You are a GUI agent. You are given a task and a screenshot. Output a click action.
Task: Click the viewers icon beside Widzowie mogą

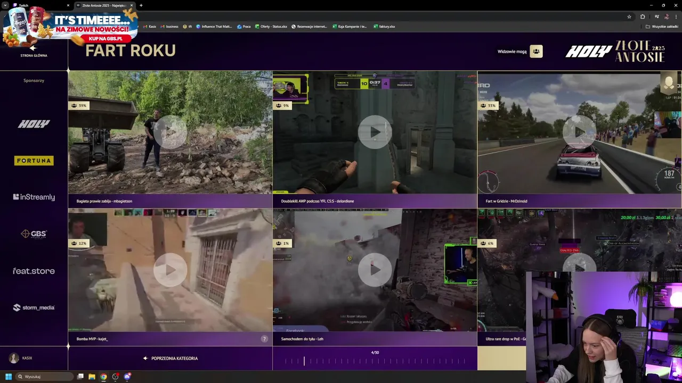coord(536,52)
